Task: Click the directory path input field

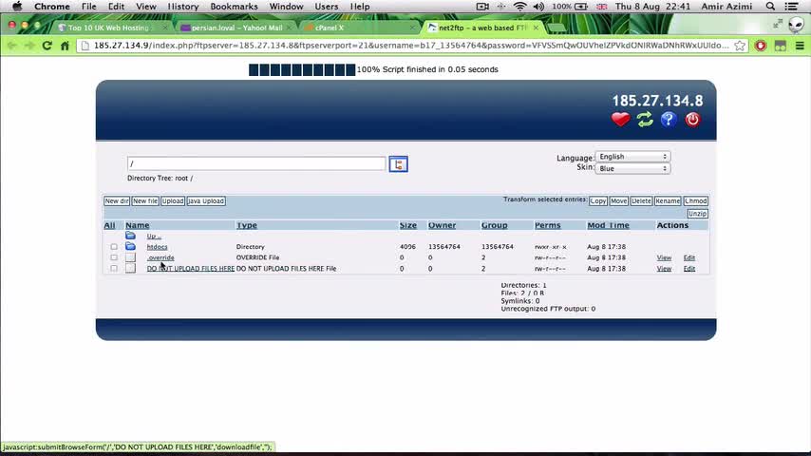Action: 256,163
